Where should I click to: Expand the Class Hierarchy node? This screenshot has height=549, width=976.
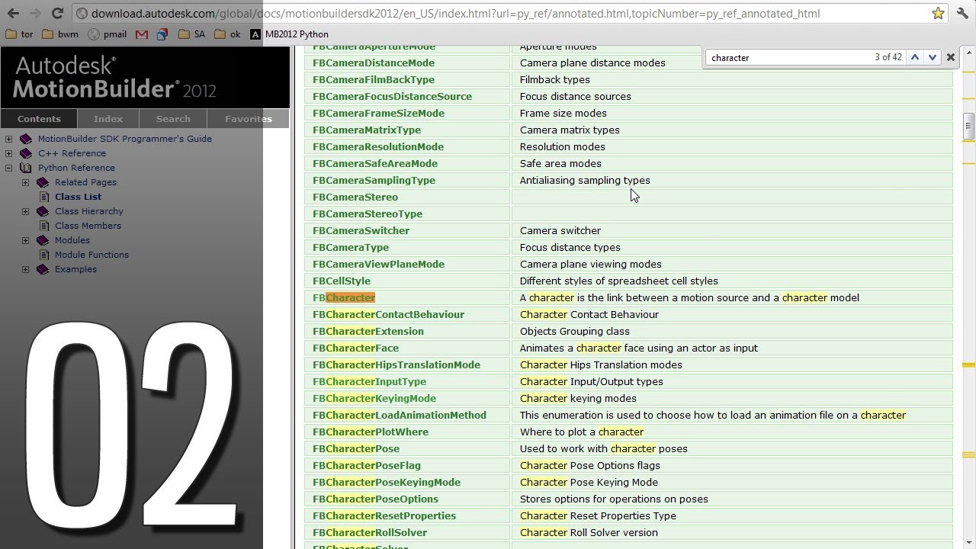25,211
